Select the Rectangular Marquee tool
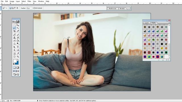The width and height of the screenshot is (182, 102). click(x=15, y=25)
